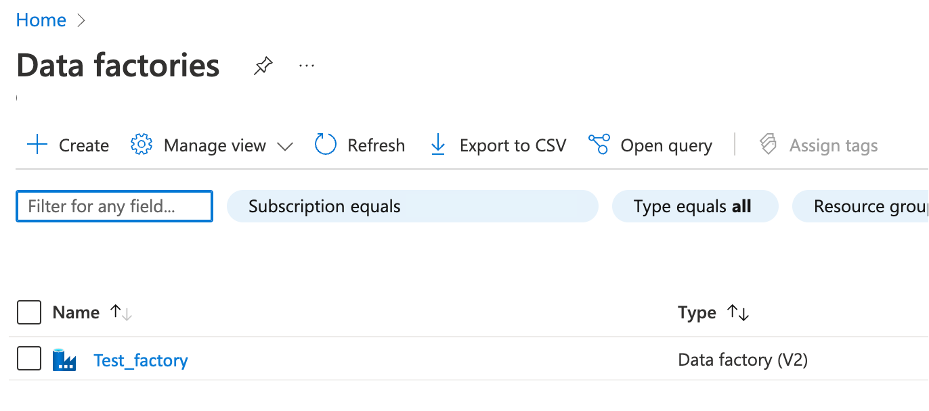Screen dimensions: 929x411
Task: Open the Test_factory resource
Action: [x=140, y=360]
